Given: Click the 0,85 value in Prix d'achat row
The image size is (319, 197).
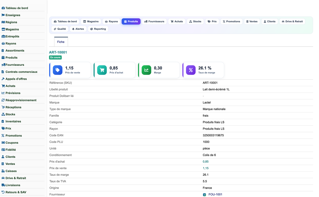Looking at the screenshot, I should point(205,162).
